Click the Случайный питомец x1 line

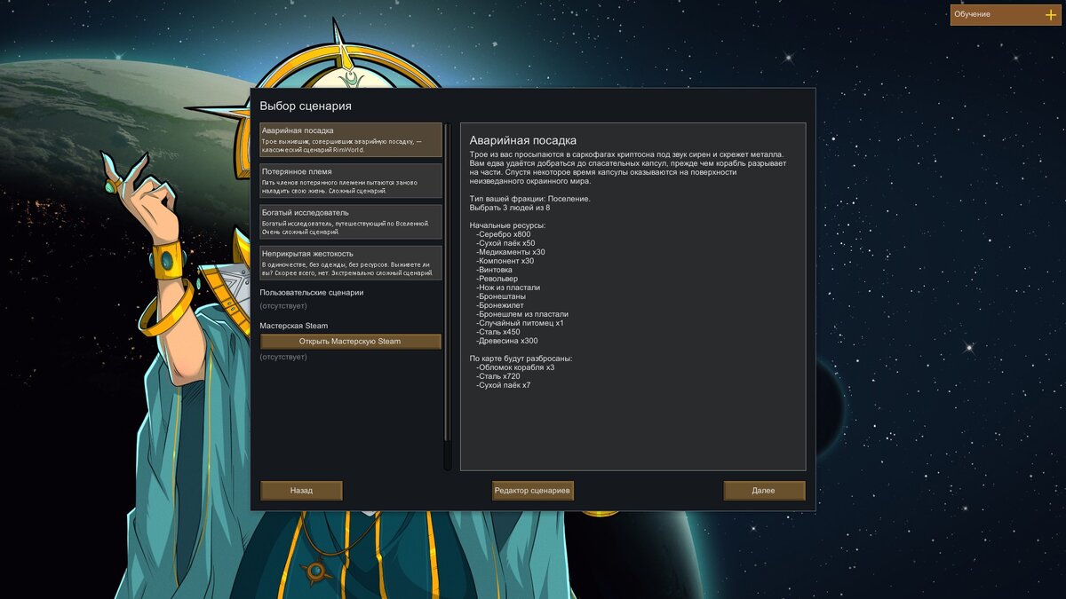click(x=520, y=323)
